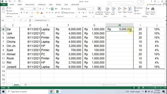Click the Windows search box

[x=27, y=92]
